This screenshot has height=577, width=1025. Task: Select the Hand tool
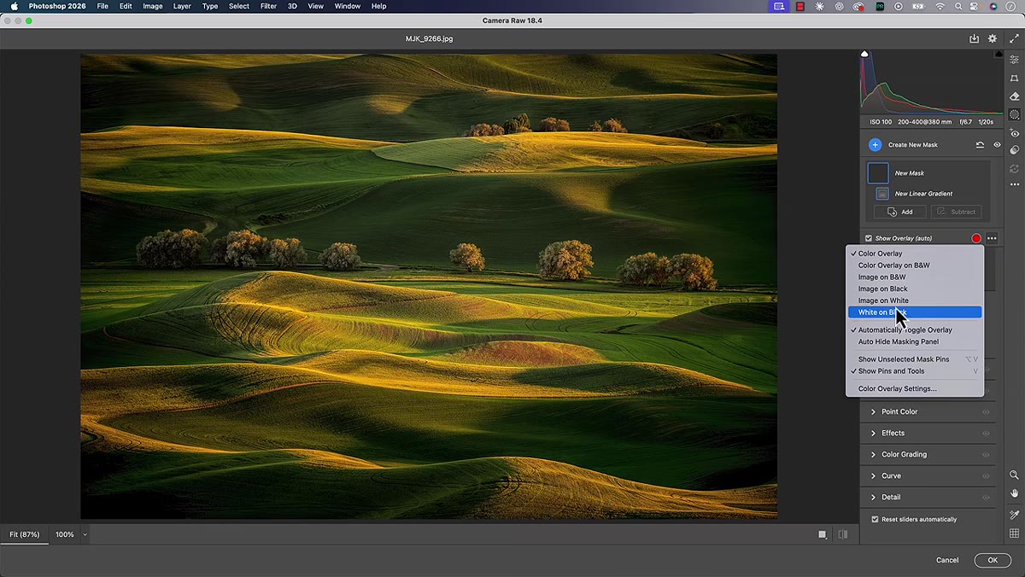(1015, 493)
